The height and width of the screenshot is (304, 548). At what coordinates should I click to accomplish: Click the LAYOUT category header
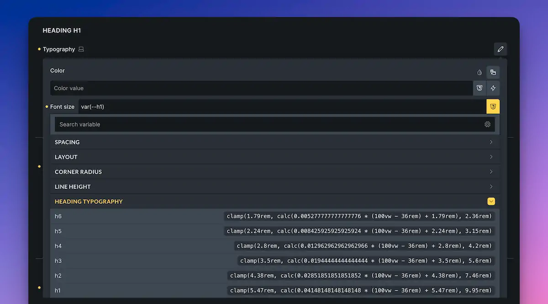pyautogui.click(x=274, y=157)
